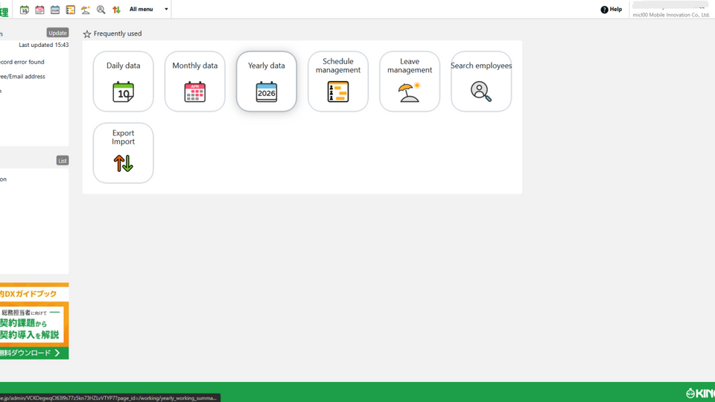
Task: Click the search employees toolbar icon
Action: point(101,10)
